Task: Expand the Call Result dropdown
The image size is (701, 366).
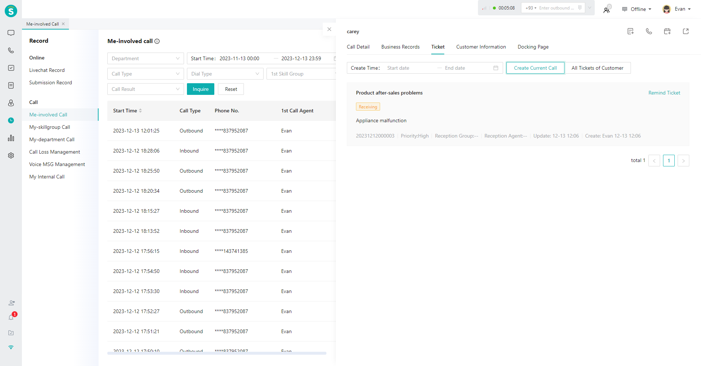Action: (146, 89)
